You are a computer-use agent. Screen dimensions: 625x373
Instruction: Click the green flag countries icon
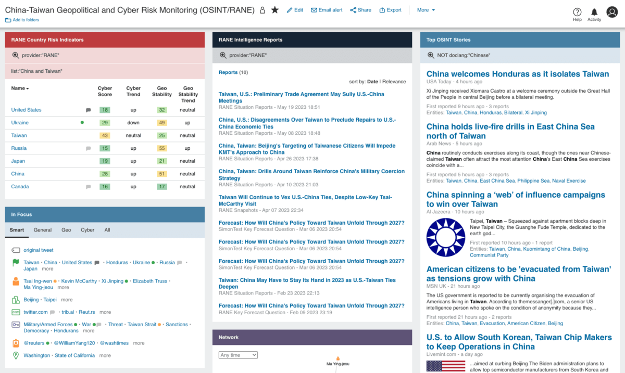(16, 263)
